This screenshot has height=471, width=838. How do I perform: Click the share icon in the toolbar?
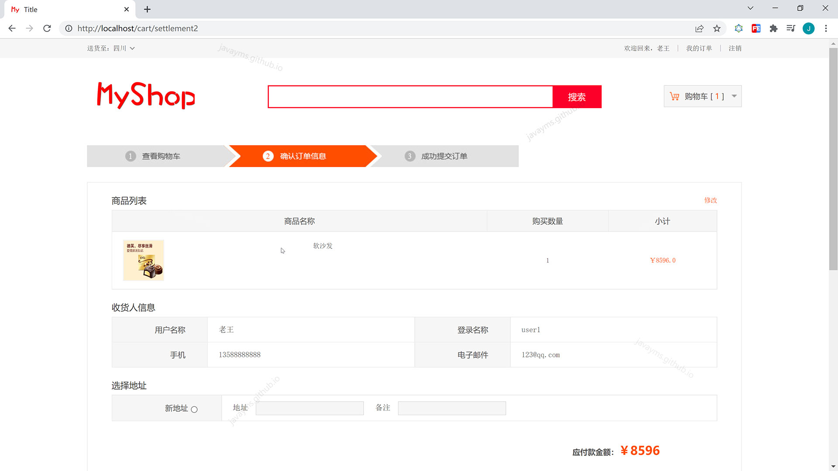[699, 28]
